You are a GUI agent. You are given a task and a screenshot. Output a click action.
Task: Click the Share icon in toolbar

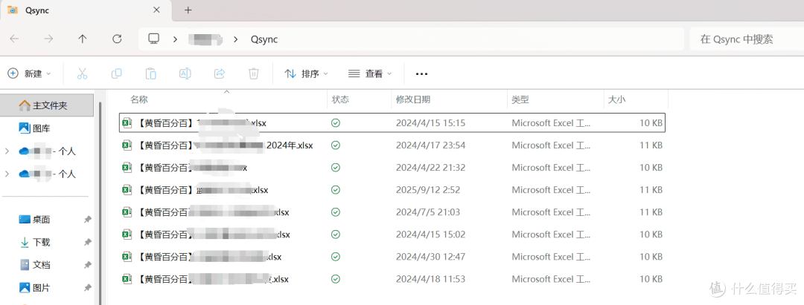point(220,73)
